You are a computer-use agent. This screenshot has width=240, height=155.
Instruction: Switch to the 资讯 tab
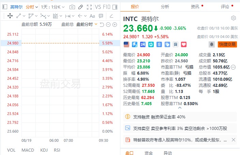195,7
